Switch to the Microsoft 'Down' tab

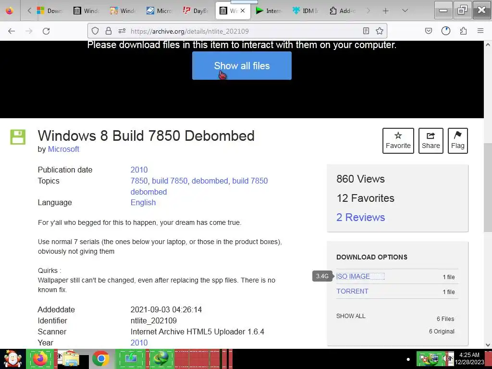point(50,11)
